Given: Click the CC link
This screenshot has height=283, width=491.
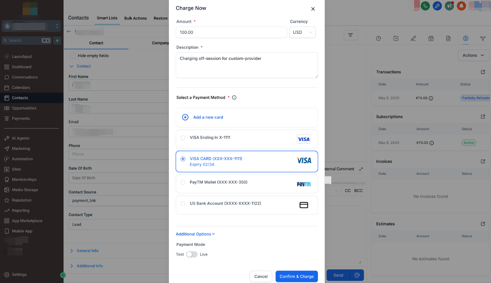Looking at the screenshot, I should pyautogui.click(x=348, y=190).
